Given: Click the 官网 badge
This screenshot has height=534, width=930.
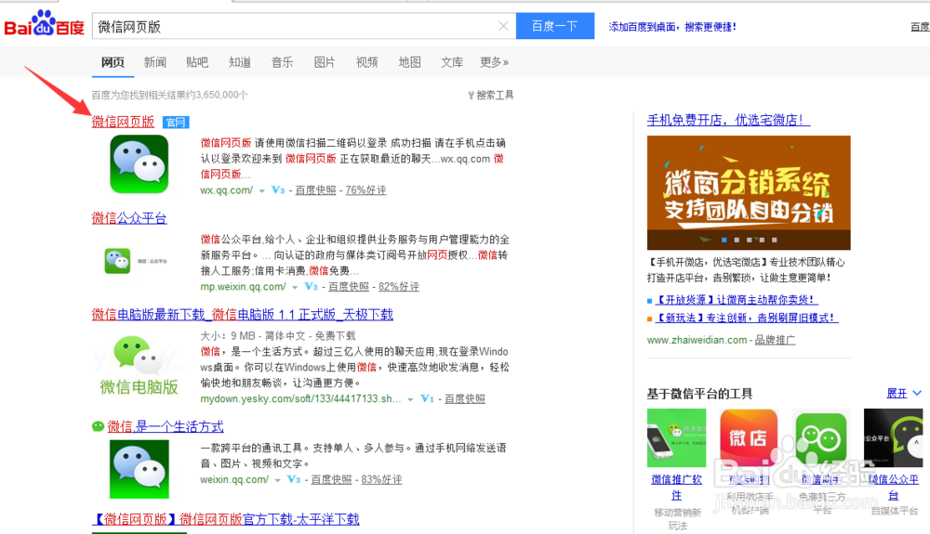Looking at the screenshot, I should pyautogui.click(x=176, y=123).
